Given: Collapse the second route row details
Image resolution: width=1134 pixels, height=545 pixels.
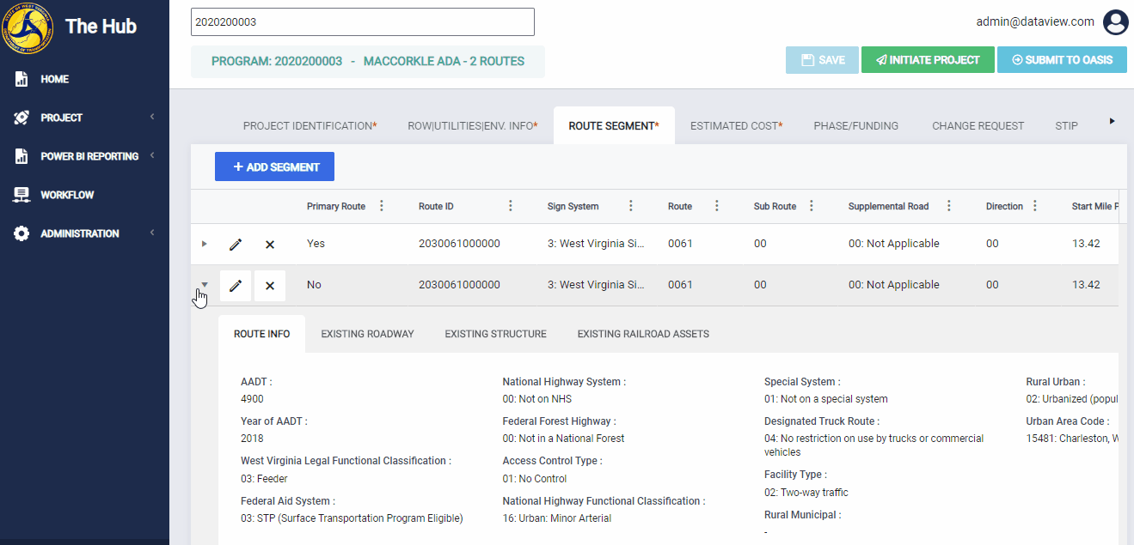Looking at the screenshot, I should click(204, 285).
